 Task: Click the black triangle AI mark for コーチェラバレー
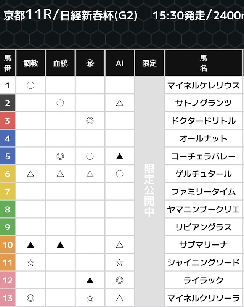120,156
